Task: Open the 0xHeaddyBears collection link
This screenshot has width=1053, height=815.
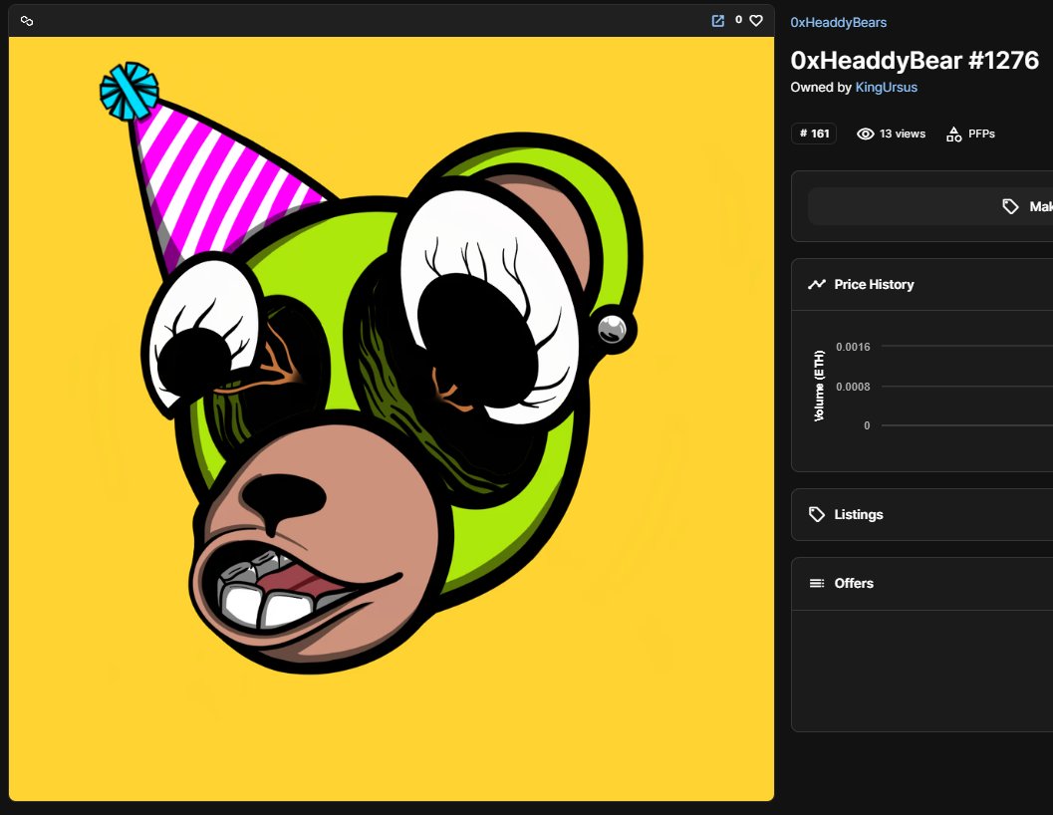Action: 838,22
